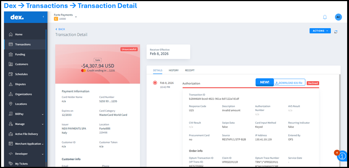Open the AC user avatar menu
The height and width of the screenshot is (168, 349).
click(x=338, y=17)
